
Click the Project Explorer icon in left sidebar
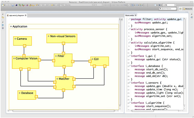pyautogui.click(x=3, y=17)
